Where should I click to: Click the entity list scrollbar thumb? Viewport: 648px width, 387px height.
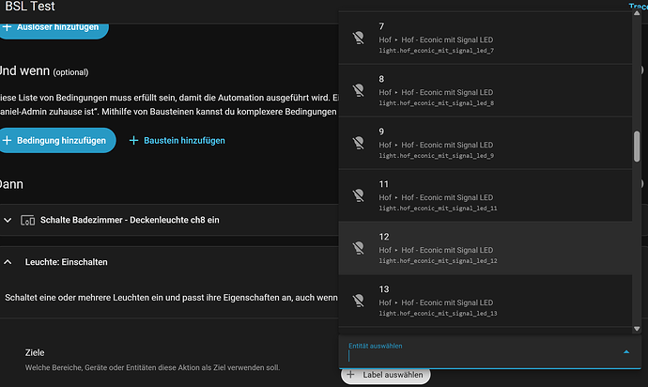point(637,147)
